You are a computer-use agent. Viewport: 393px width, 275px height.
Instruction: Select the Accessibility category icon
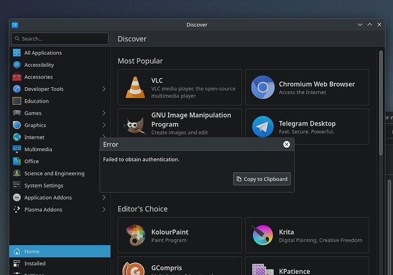17,65
